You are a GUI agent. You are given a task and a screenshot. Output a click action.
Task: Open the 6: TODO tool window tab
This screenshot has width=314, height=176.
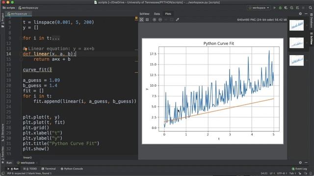coord(30,169)
